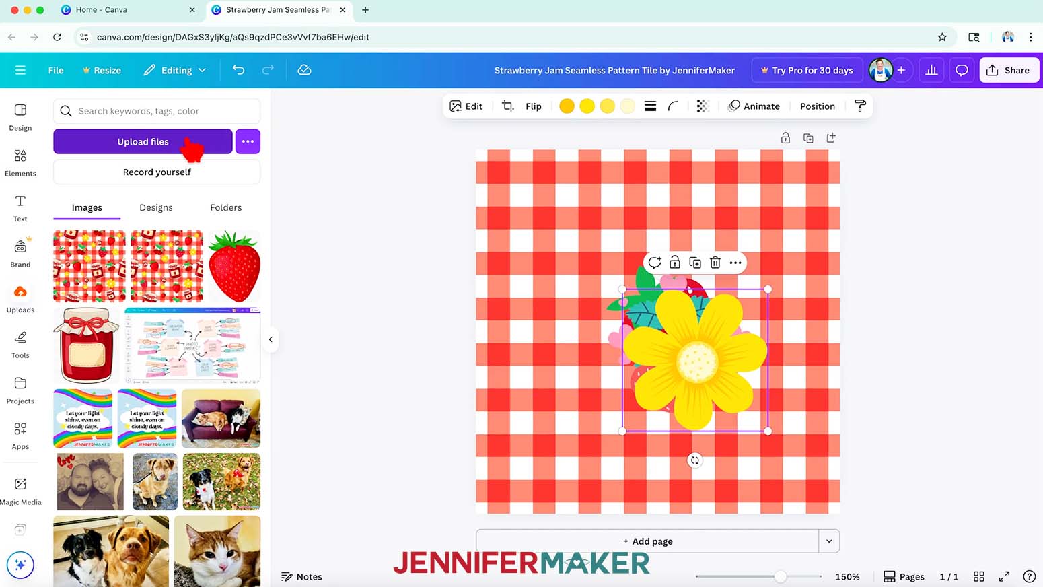The image size is (1043, 587).
Task: Select the first orange-yellow color swatch
Action: pos(567,106)
